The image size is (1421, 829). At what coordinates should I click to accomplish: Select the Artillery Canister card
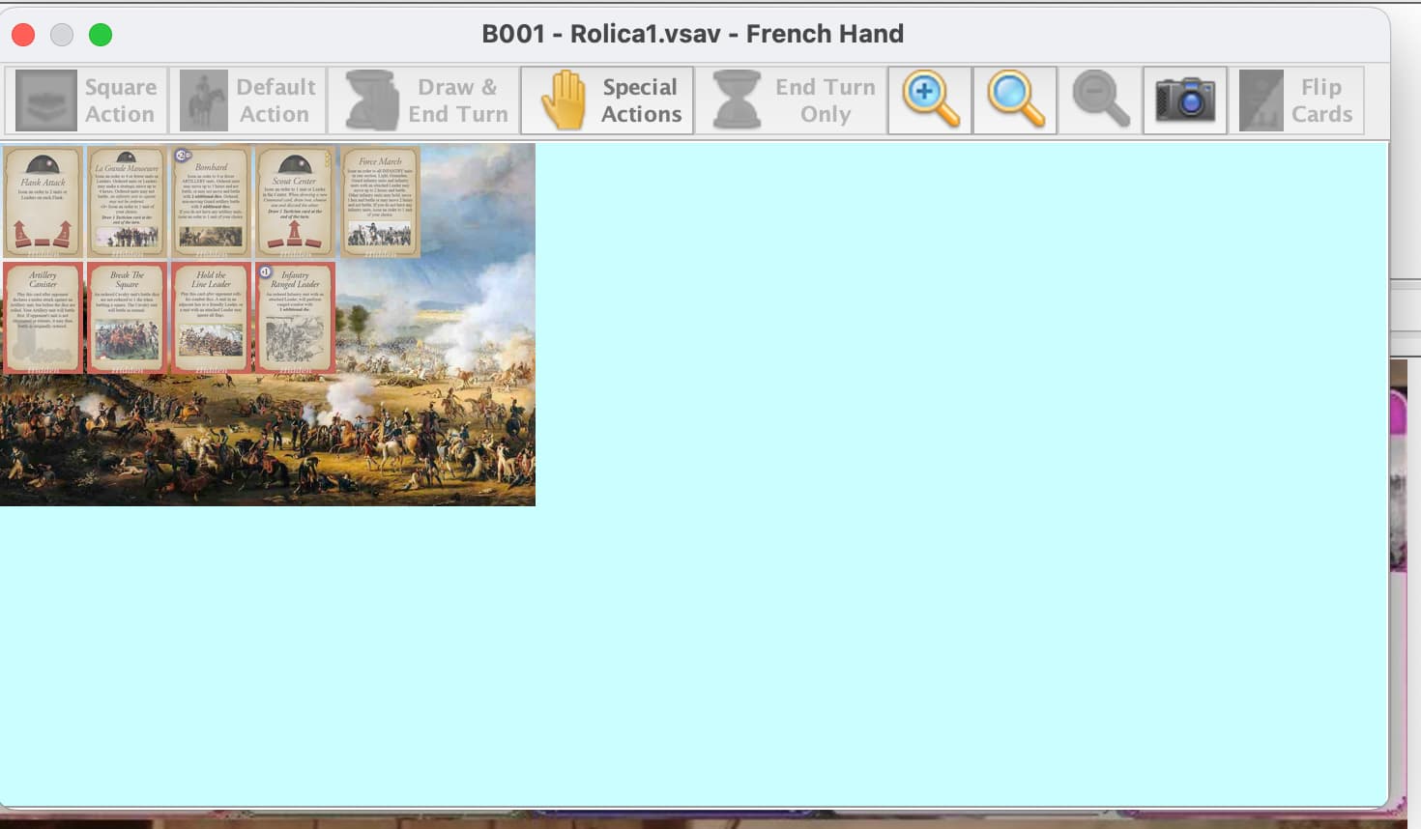[43, 317]
